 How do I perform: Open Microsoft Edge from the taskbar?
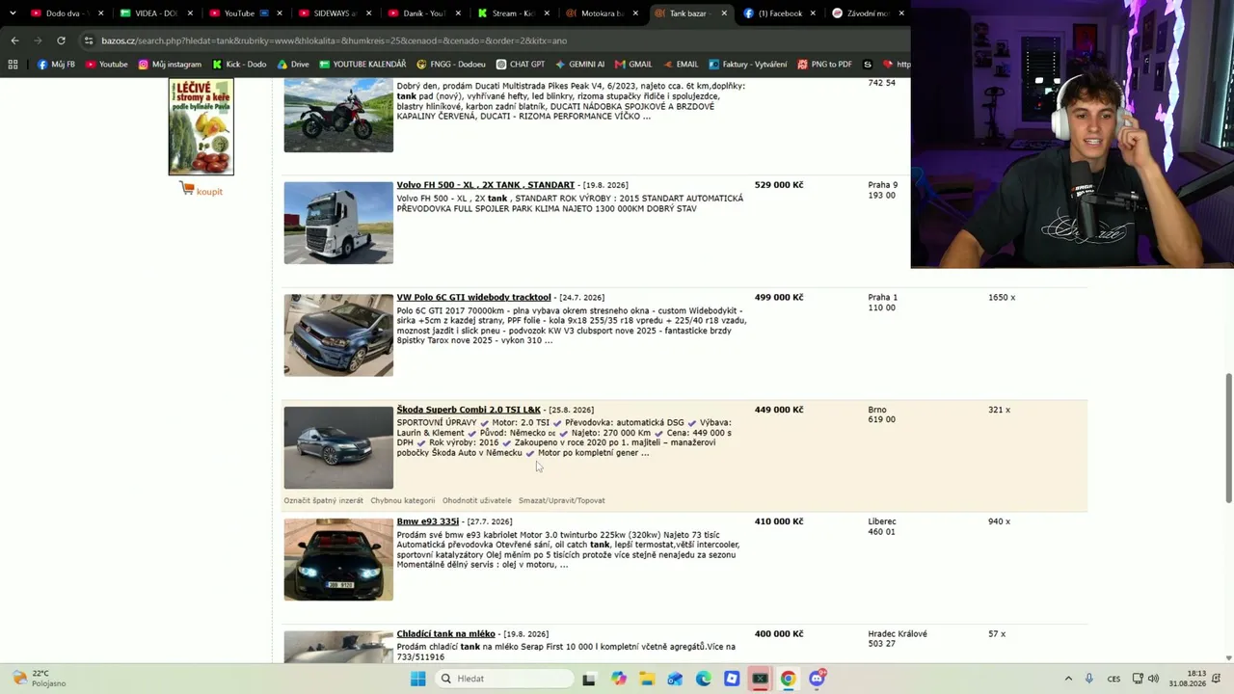click(x=703, y=679)
